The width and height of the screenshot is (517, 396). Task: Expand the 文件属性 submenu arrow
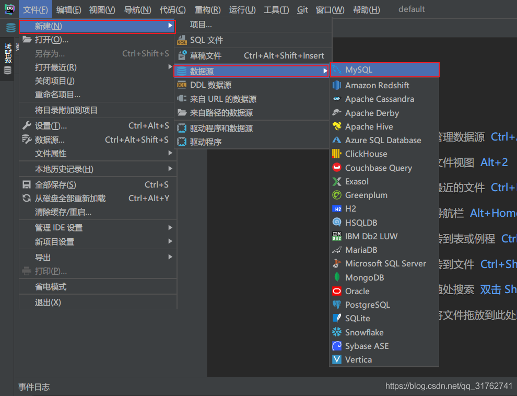click(170, 153)
